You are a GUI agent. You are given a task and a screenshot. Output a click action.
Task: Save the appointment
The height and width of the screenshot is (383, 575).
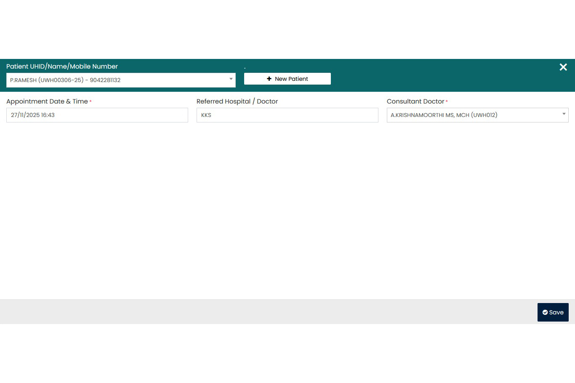click(x=553, y=312)
